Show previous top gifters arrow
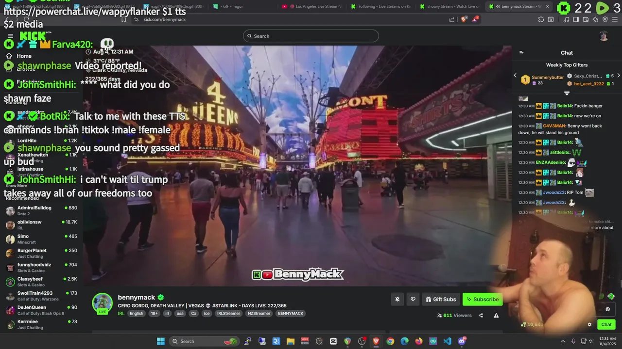This screenshot has height=349, width=622. coord(515,76)
